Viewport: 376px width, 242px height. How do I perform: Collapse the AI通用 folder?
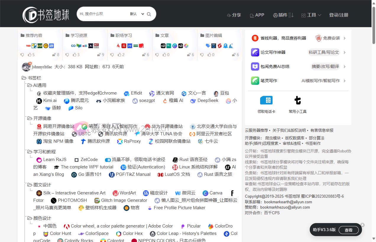tap(30, 85)
